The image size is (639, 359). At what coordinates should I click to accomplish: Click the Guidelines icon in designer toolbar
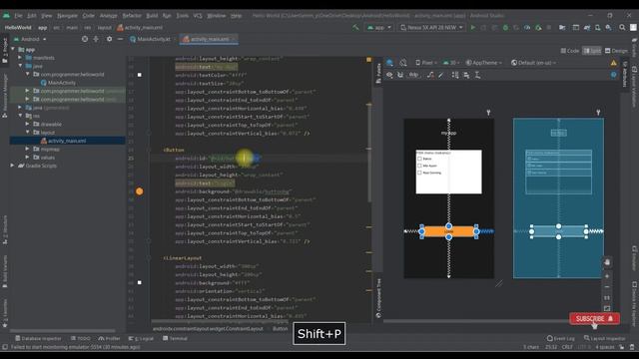coord(477,75)
